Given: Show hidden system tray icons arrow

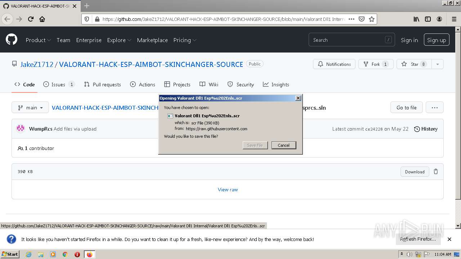Looking at the screenshot, I should coord(403,254).
